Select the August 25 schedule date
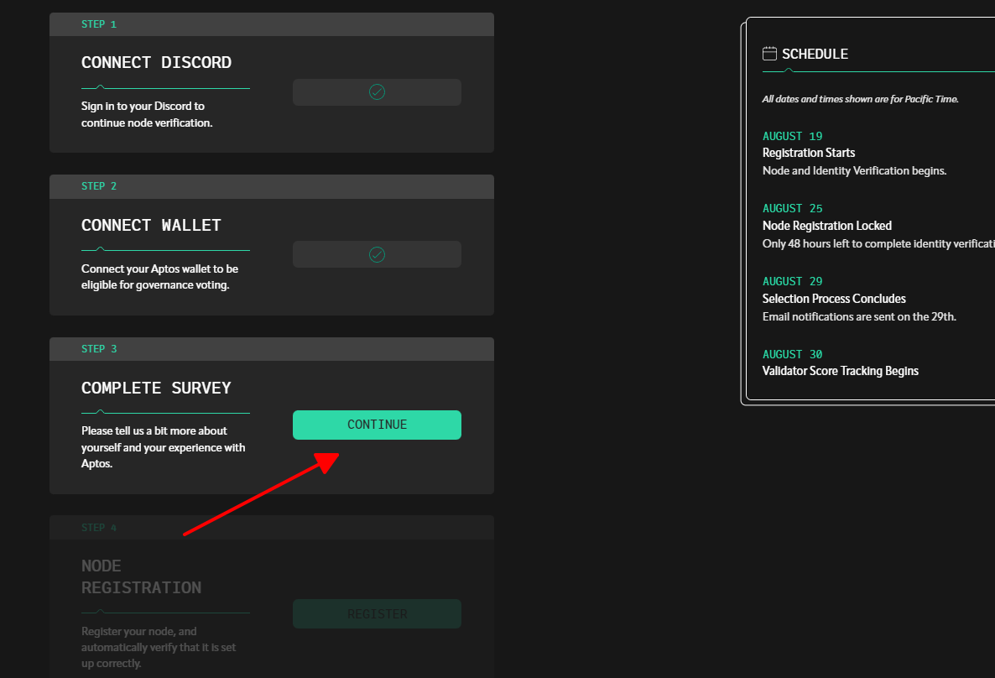This screenshot has height=678, width=995. point(792,208)
